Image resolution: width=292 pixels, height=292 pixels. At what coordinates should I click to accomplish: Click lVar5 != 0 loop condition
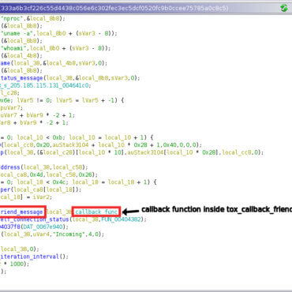(x=33, y=100)
